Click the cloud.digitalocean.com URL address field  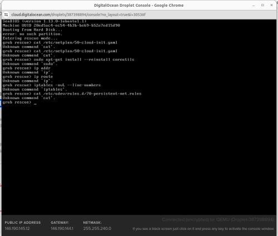[78, 14]
